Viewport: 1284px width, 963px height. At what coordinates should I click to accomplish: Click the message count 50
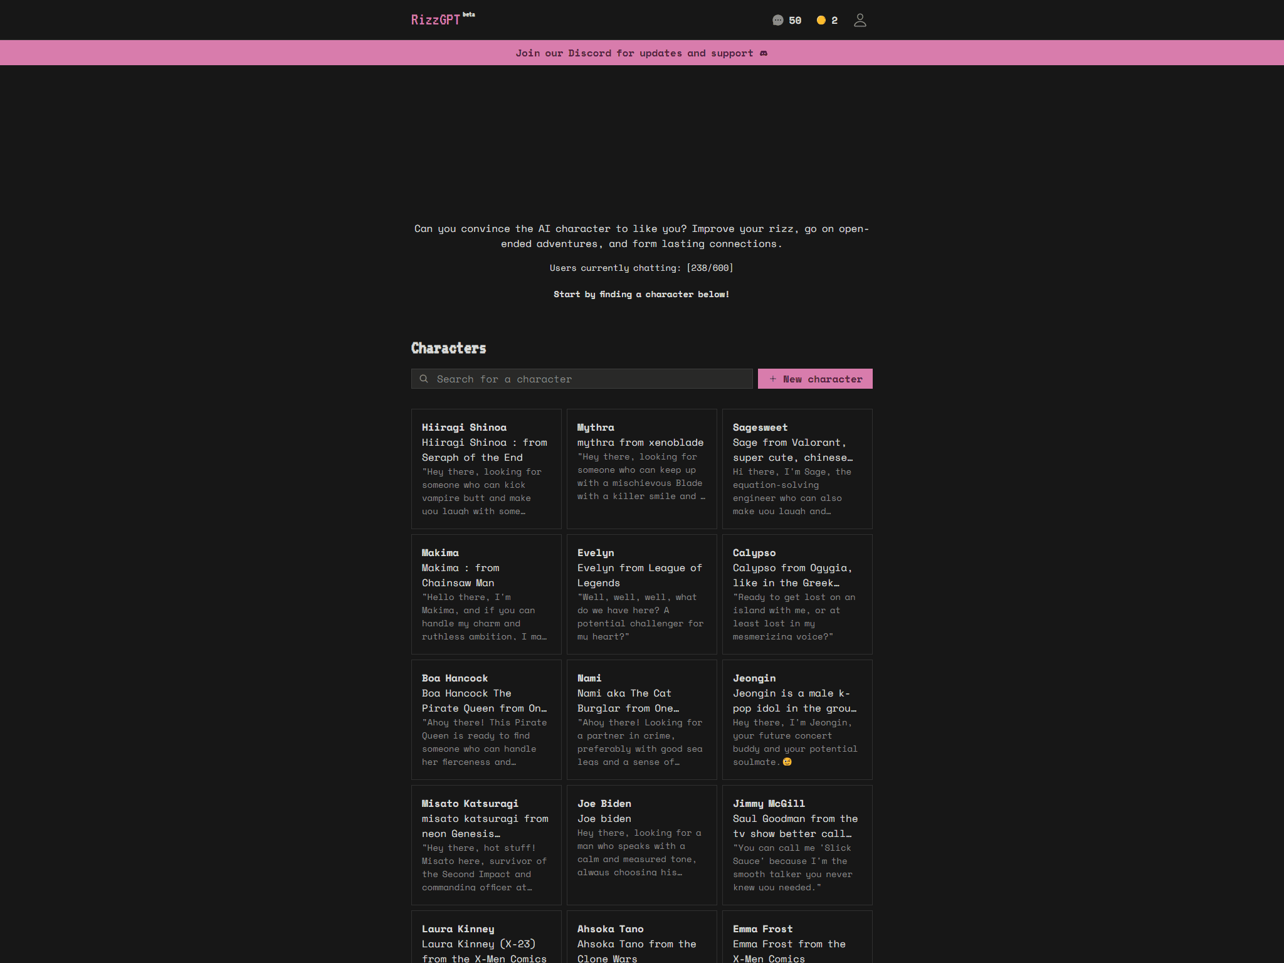click(x=795, y=21)
